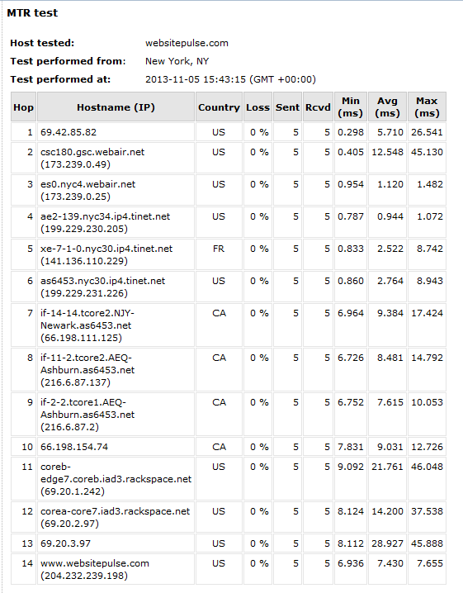Select the 'Host tested:' label
The image size is (463, 593).
pos(42,43)
